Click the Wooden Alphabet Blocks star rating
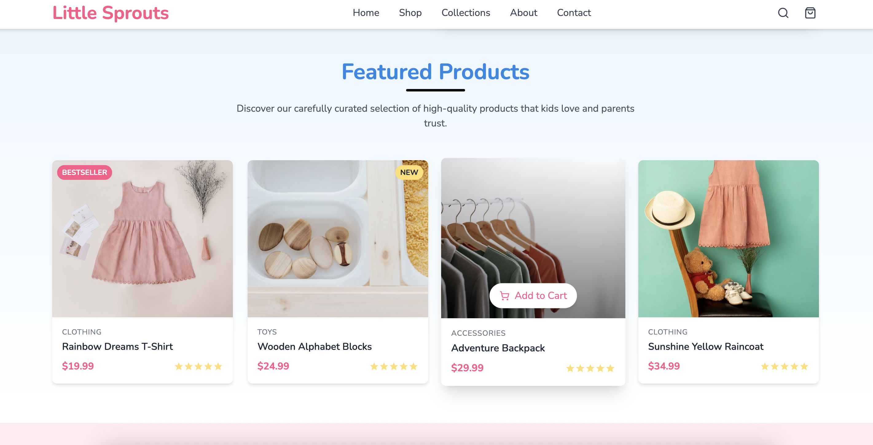The image size is (873, 445). (x=393, y=366)
